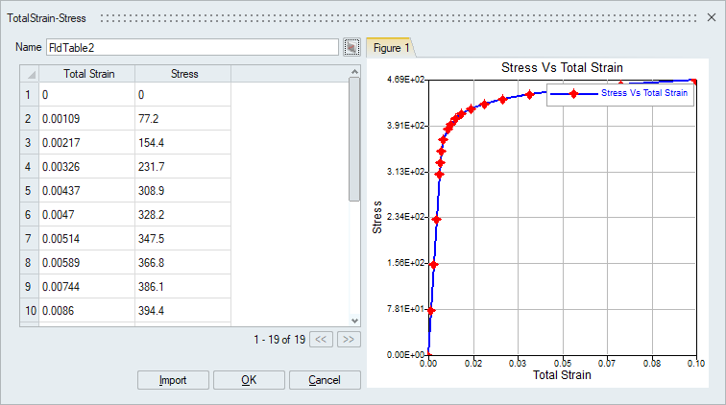Screen dimensions: 726x405
Task: Click the red diamond marker in the legend
Action: (573, 93)
